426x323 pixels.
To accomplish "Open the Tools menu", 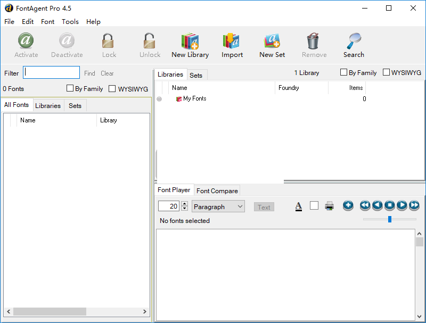I will coord(70,21).
